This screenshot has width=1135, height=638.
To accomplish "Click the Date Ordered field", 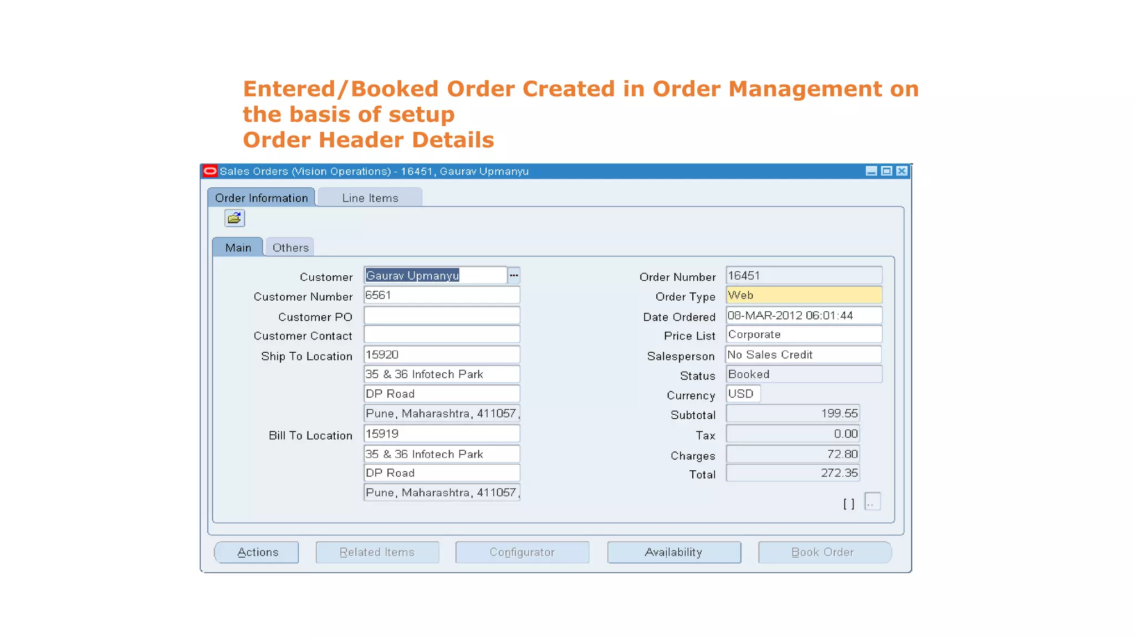I will 804,315.
